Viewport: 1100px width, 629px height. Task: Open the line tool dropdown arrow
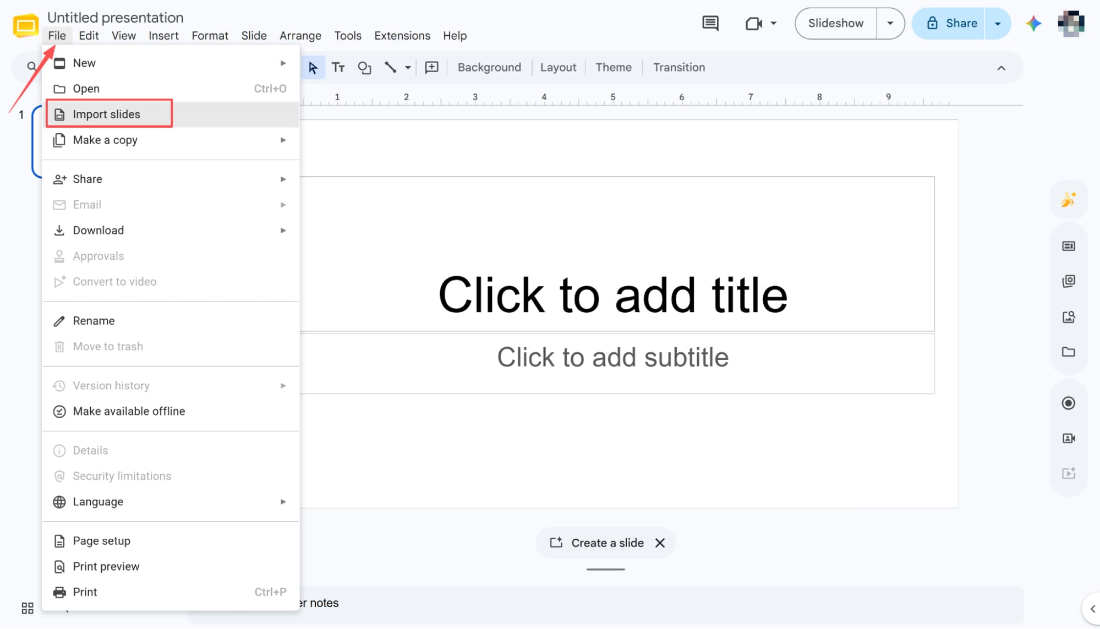click(x=408, y=67)
